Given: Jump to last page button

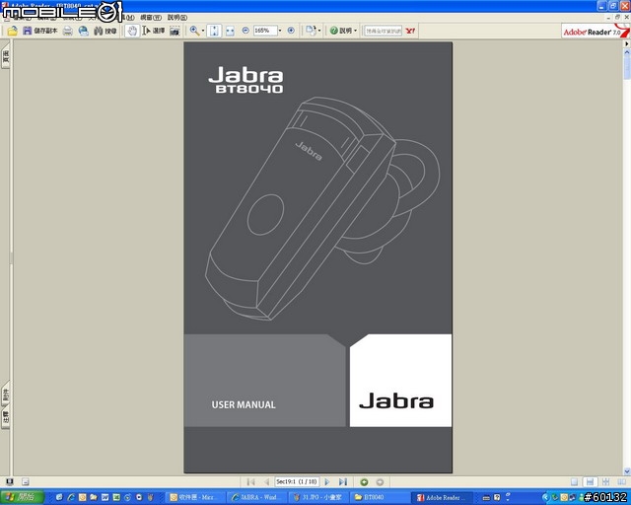Looking at the screenshot, I should coord(343,481).
